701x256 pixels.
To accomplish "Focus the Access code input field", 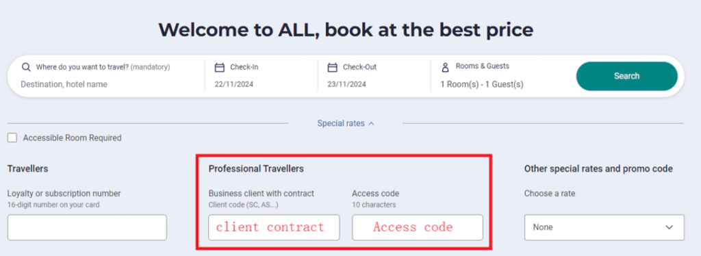I will click(418, 227).
